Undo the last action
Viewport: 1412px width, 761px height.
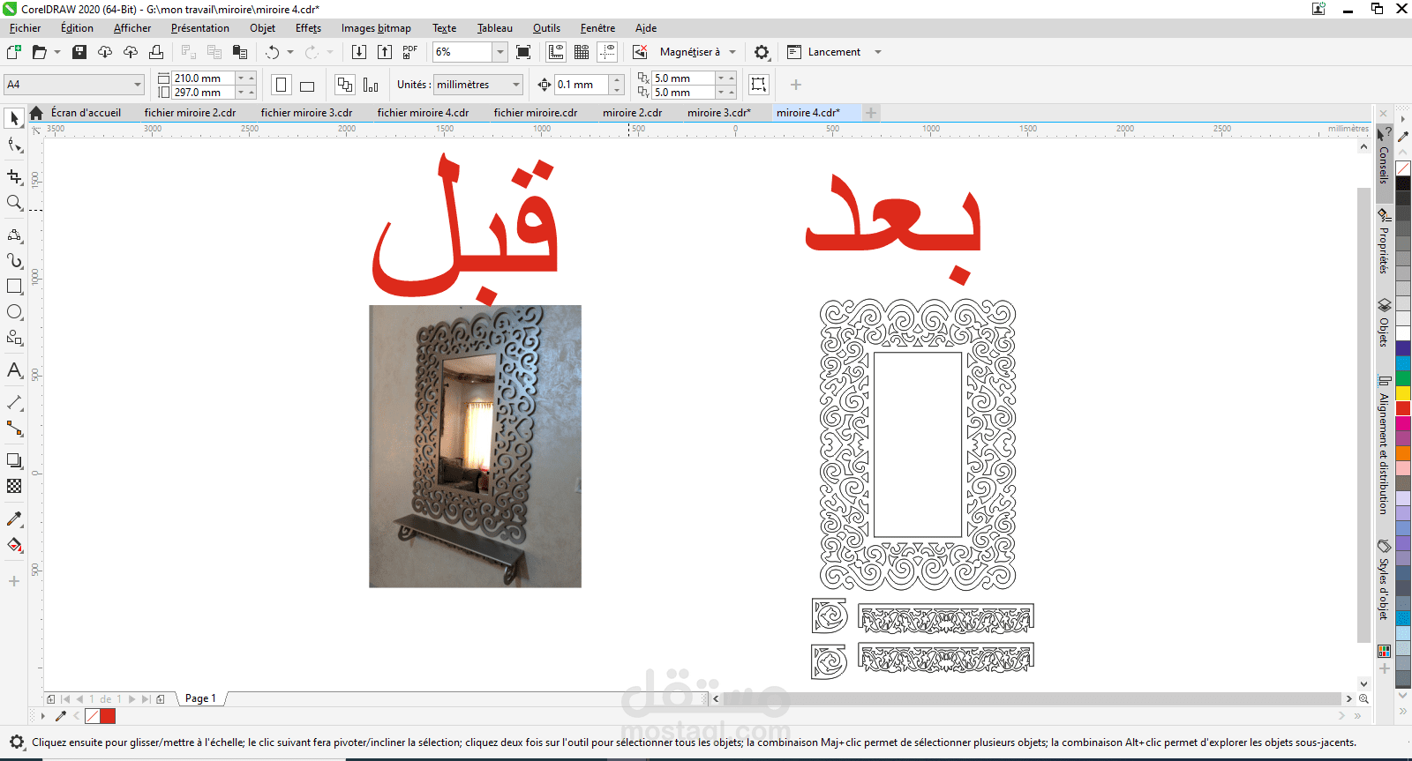tap(272, 52)
